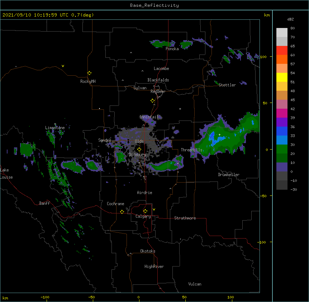This screenshot has width=309, height=302.
Task: Click the Banff label
Action: click(44, 203)
